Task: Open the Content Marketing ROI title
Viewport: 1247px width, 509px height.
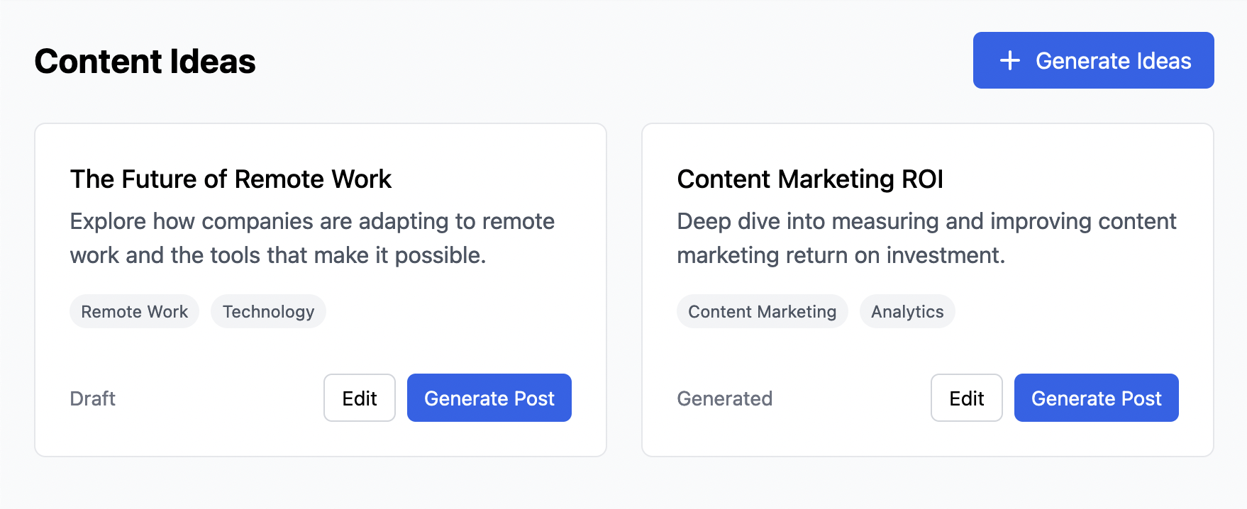Action: click(x=810, y=179)
